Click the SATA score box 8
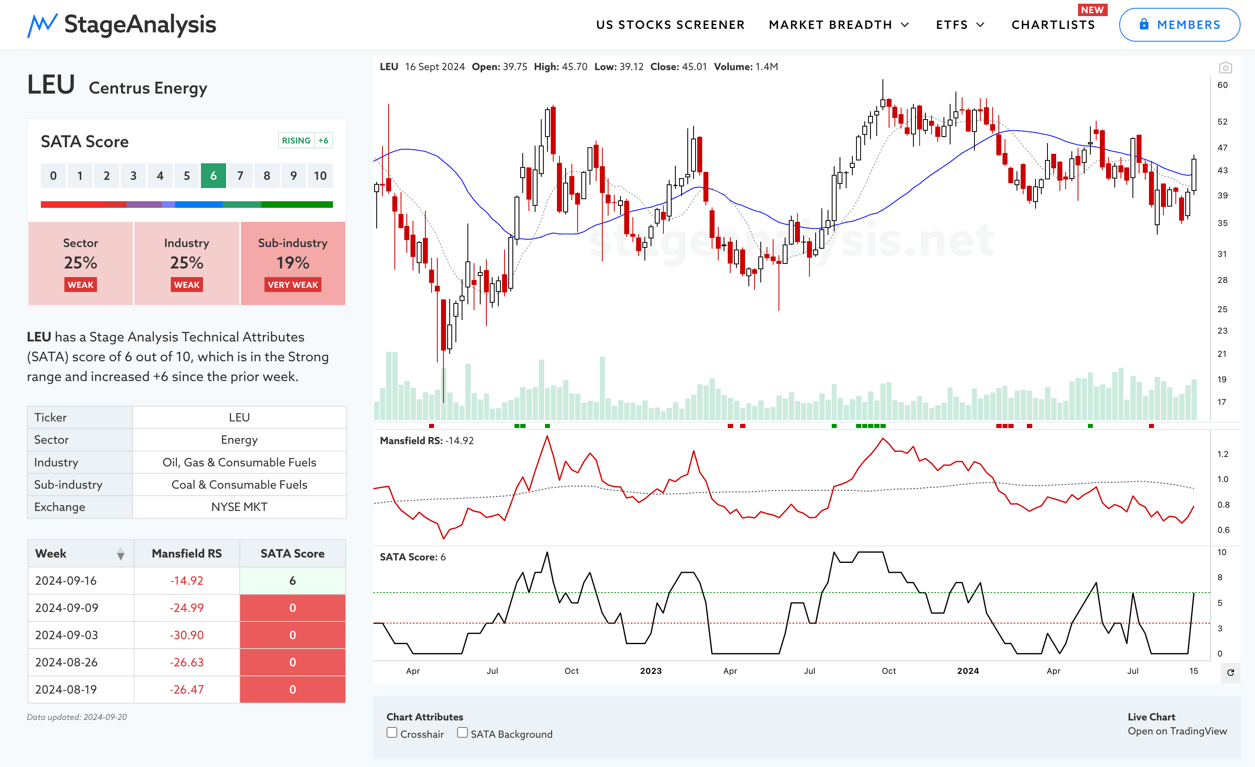Viewport: 1255px width, 767px height. [267, 176]
